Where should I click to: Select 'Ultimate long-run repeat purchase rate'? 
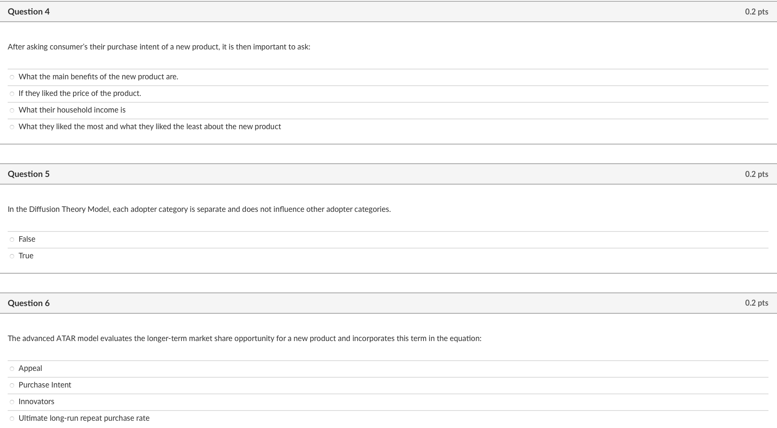coord(12,418)
